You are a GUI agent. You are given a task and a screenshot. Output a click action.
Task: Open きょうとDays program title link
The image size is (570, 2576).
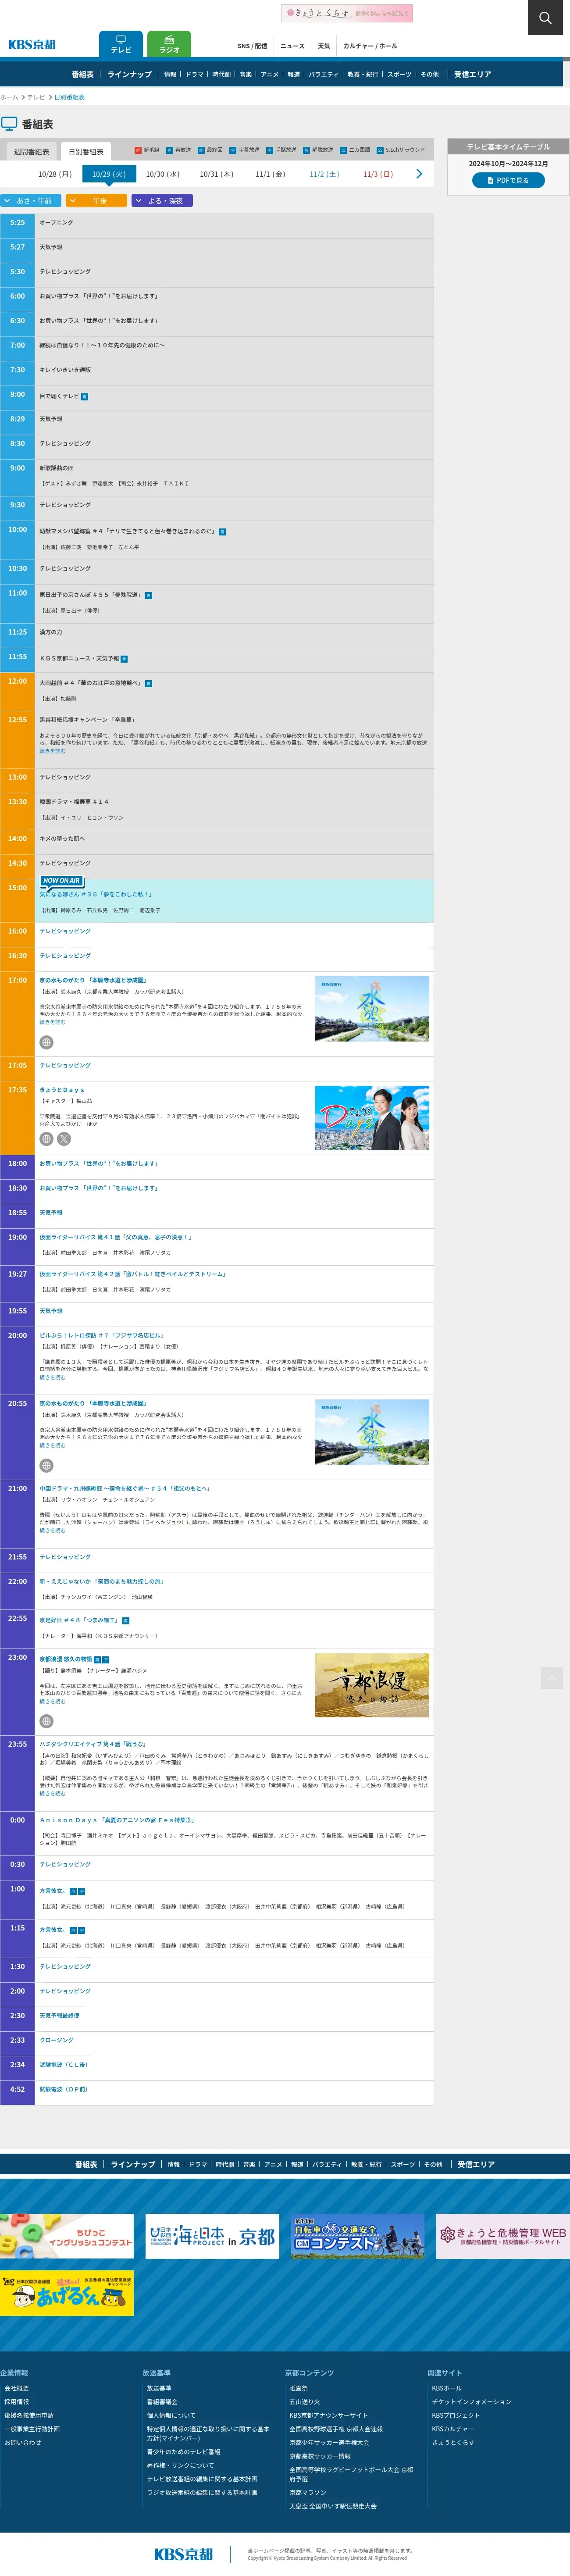62,1090
